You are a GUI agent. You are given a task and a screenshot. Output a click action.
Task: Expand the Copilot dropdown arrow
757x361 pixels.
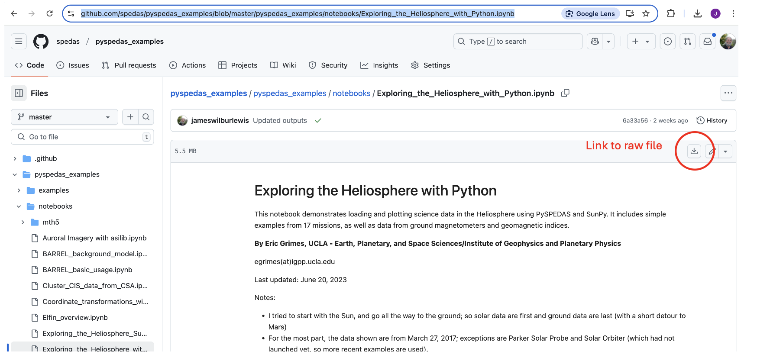tap(608, 41)
